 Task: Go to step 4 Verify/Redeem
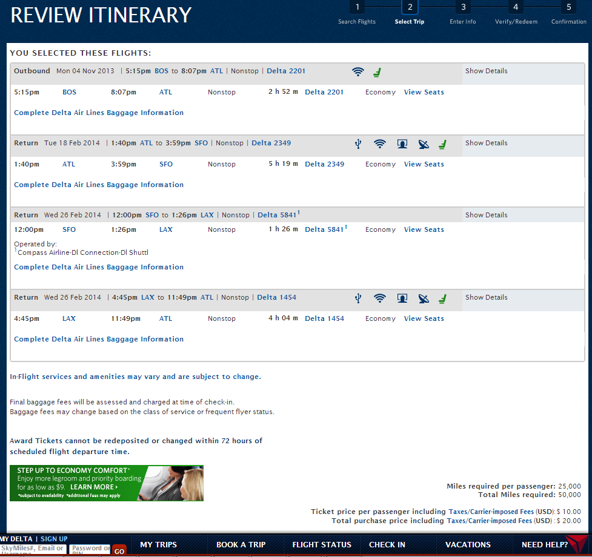click(516, 13)
